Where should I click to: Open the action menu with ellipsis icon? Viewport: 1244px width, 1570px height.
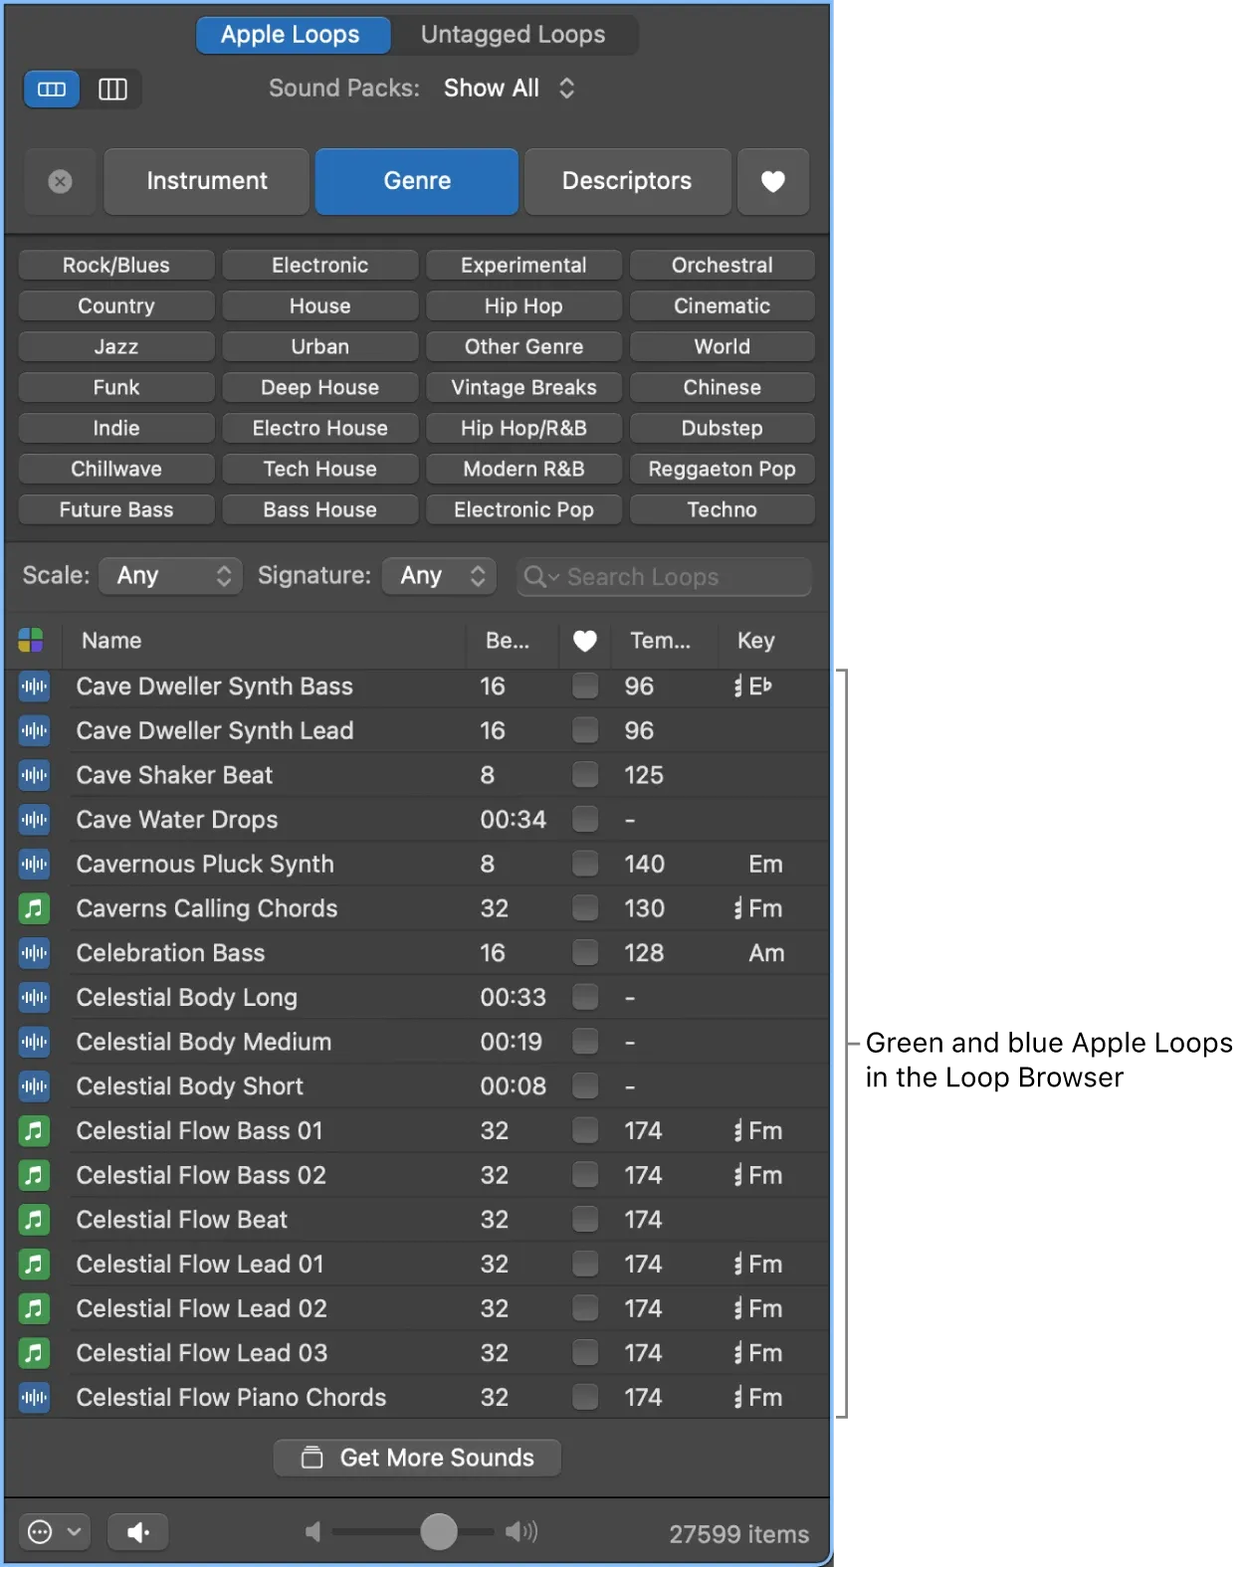click(x=54, y=1532)
